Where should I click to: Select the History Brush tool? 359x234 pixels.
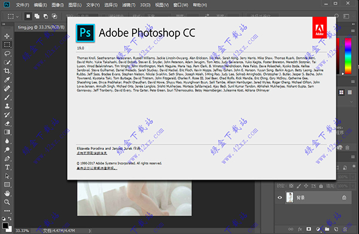pyautogui.click(x=7, y=115)
